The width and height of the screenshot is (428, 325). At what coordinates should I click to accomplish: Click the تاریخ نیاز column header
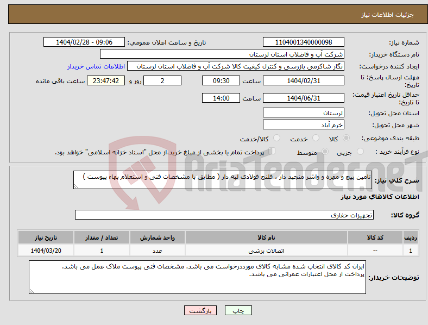click(46, 237)
